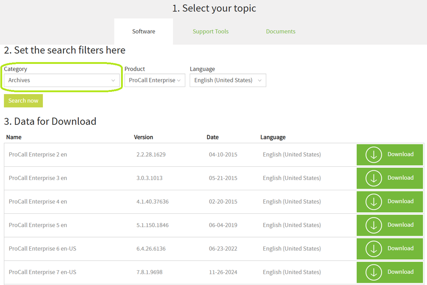Screen dimensions: 427x285
Task: Click the date 02-20-2015
Action: [223, 201]
